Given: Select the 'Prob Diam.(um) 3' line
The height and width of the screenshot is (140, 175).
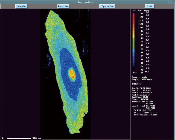Looking at the screenshot, I should 141,95.
